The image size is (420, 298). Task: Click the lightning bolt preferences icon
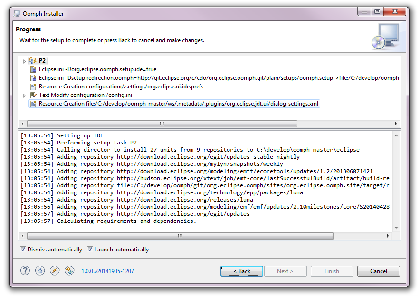point(55,270)
